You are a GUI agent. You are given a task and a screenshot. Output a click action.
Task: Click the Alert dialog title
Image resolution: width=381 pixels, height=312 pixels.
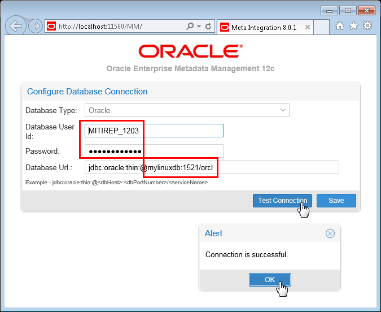213,233
